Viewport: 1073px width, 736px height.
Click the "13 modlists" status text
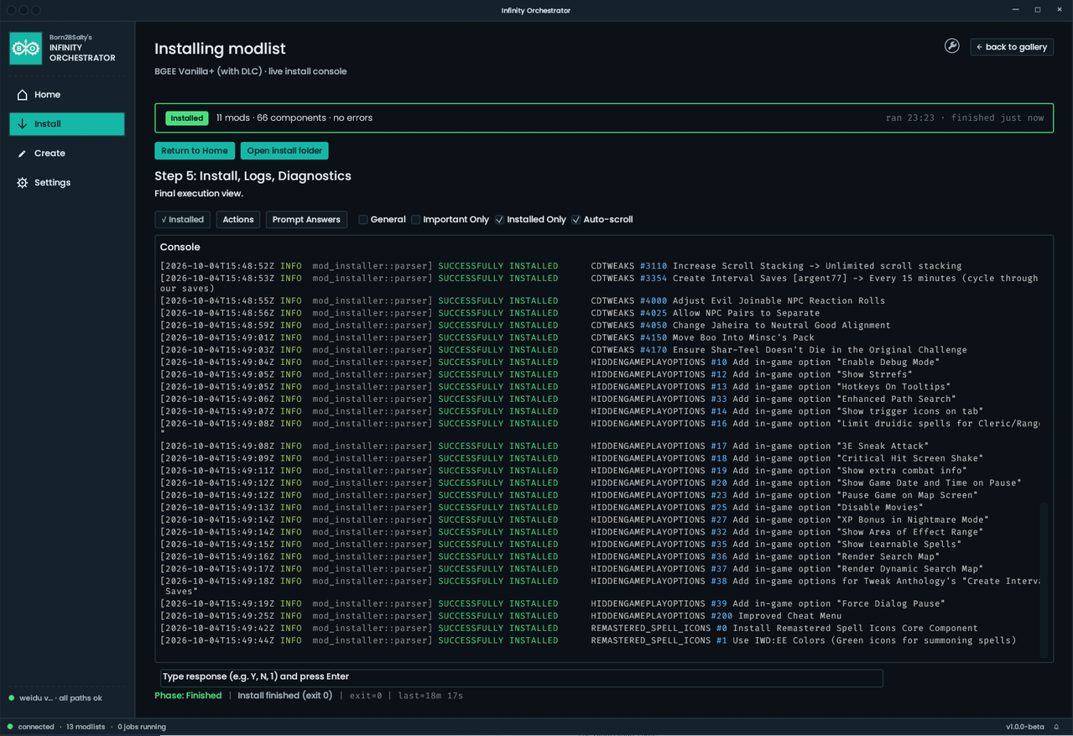(x=86, y=727)
